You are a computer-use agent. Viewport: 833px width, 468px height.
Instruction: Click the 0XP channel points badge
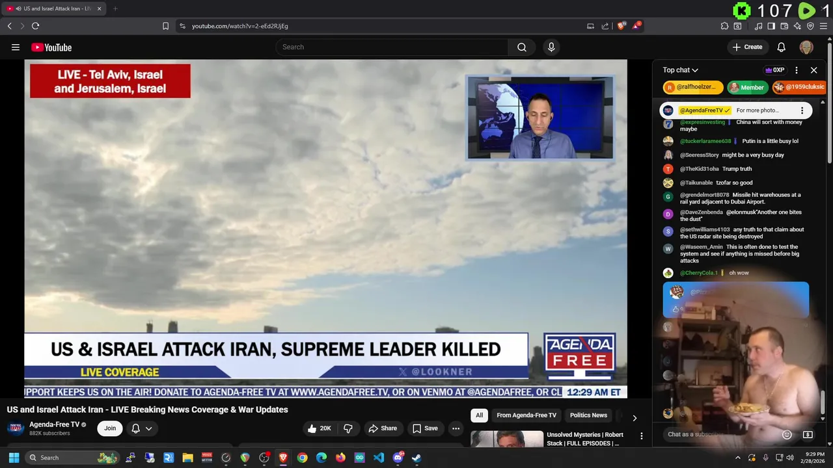coord(774,70)
